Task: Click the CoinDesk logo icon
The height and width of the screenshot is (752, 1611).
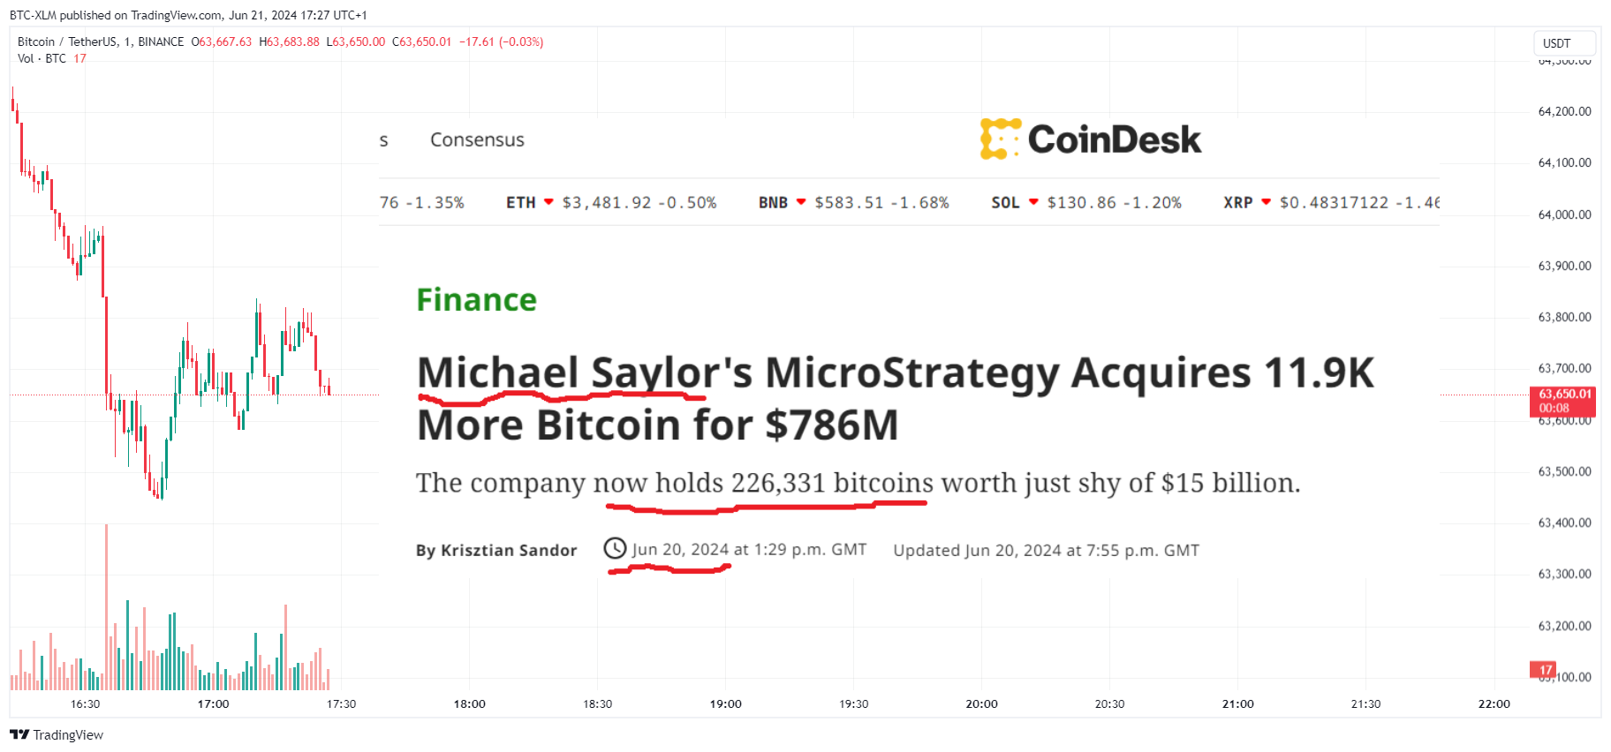Action: 1000,139
